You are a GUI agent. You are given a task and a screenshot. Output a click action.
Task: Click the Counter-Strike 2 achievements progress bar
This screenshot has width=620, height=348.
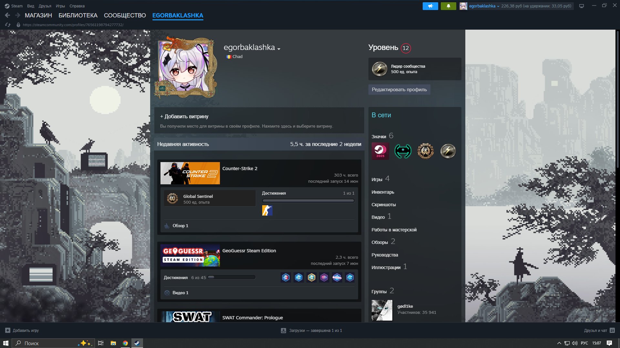click(308, 201)
